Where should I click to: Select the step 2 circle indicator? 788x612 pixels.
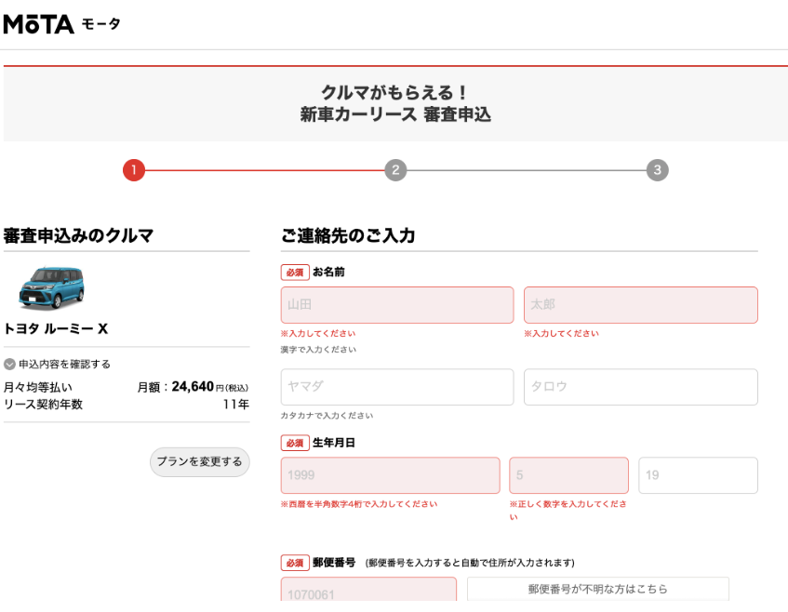[x=394, y=170]
